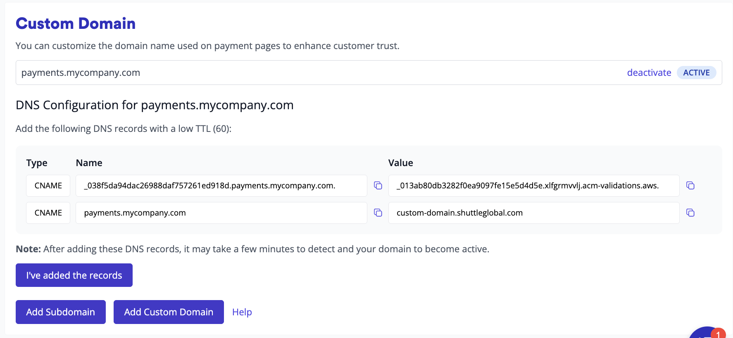
Task: Open the Help link
Action: point(242,312)
